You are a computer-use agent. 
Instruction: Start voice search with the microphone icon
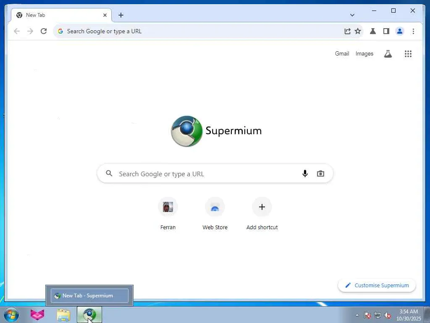click(305, 174)
